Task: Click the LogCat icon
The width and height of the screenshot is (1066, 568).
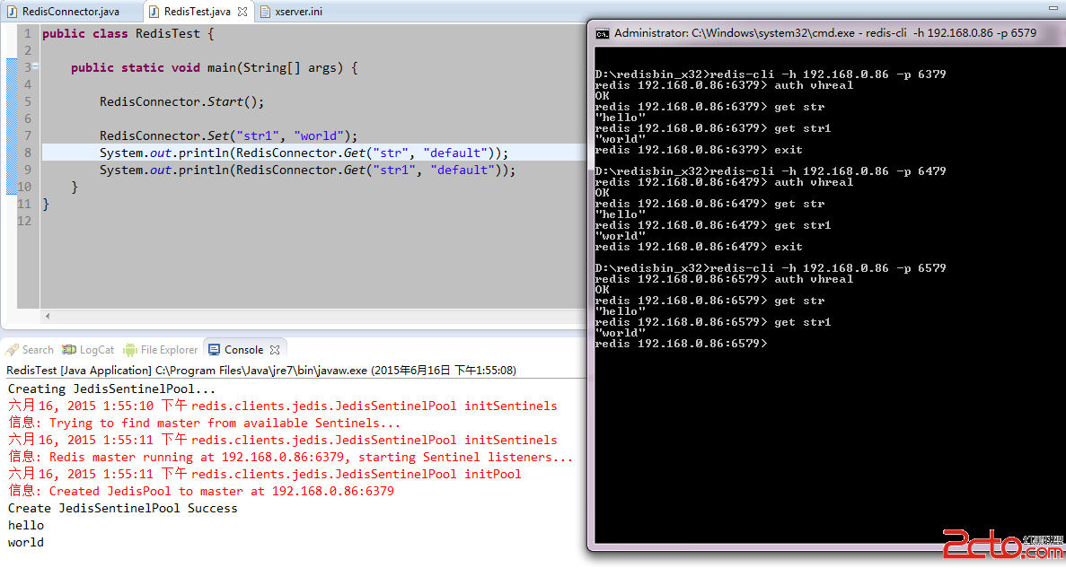Action: click(x=69, y=350)
